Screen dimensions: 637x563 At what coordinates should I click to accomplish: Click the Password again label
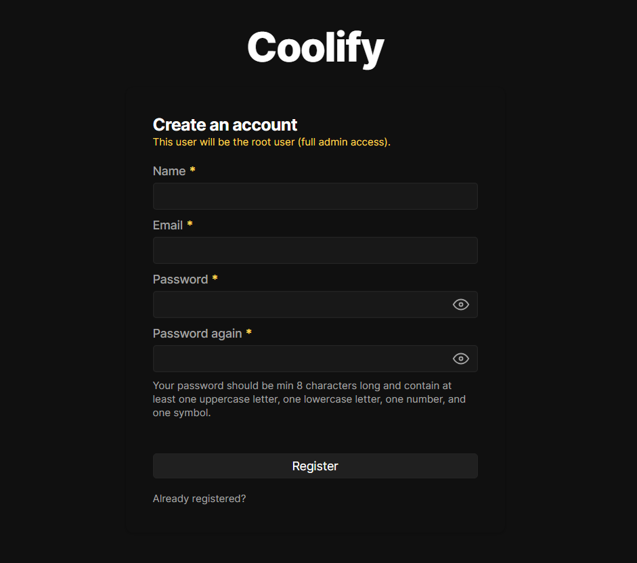click(x=197, y=334)
